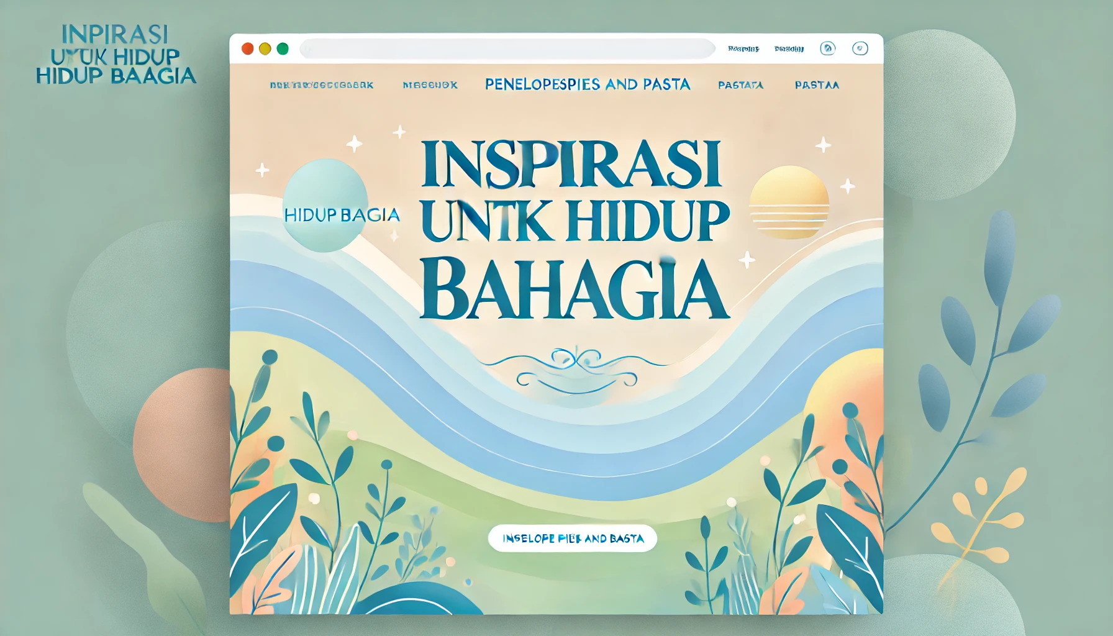The width and height of the screenshot is (1113, 636).
Task: Click the HIDUP BAGIA label
Action: coord(342,215)
